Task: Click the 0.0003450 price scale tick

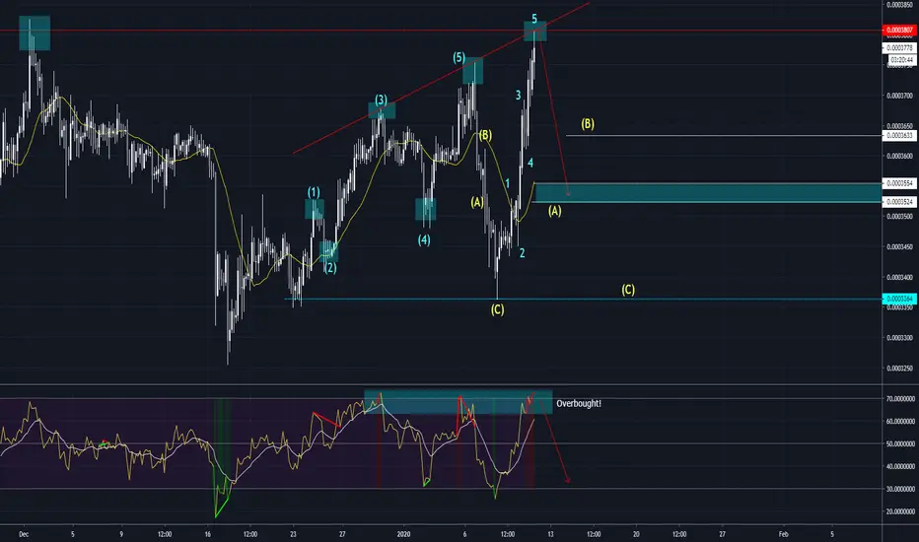Action: click(899, 246)
